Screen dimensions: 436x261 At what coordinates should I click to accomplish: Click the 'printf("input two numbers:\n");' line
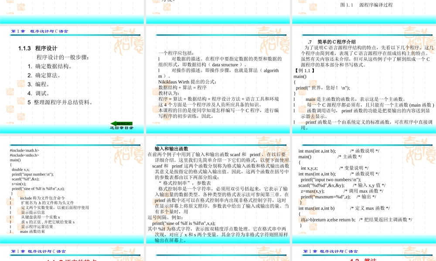(x=331, y=180)
